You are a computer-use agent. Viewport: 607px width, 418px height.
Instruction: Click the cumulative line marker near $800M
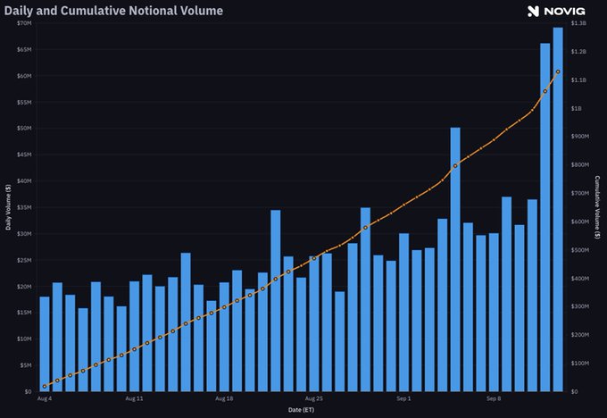pyautogui.click(x=455, y=166)
